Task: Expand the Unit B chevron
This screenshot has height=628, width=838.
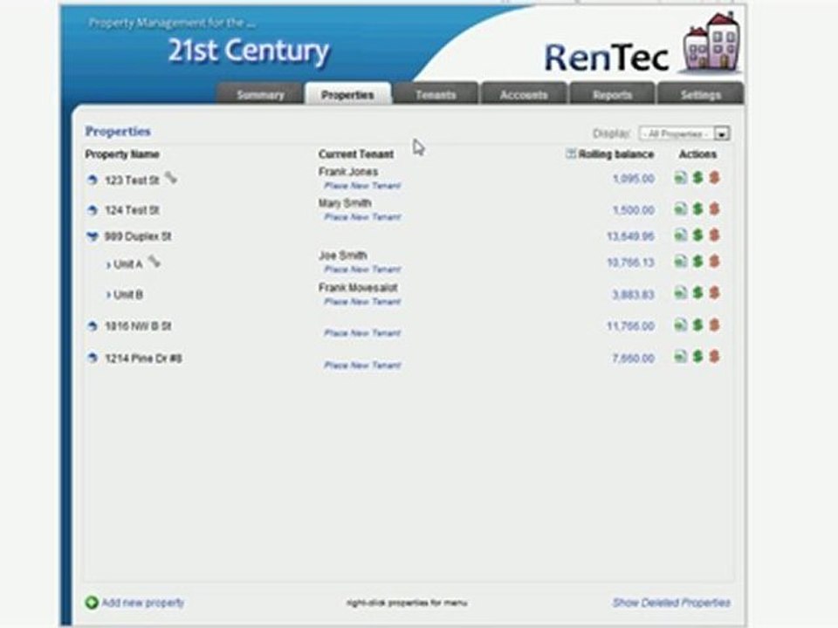Action: click(108, 295)
